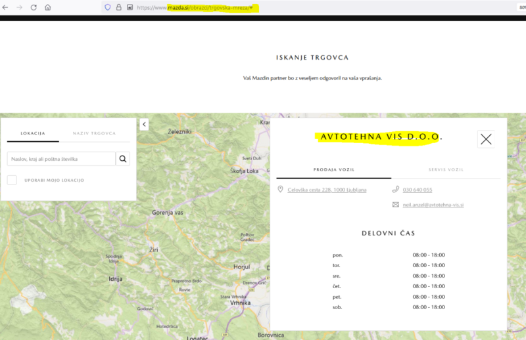Click the location pin icon by address
The width and height of the screenshot is (526, 340).
click(281, 190)
